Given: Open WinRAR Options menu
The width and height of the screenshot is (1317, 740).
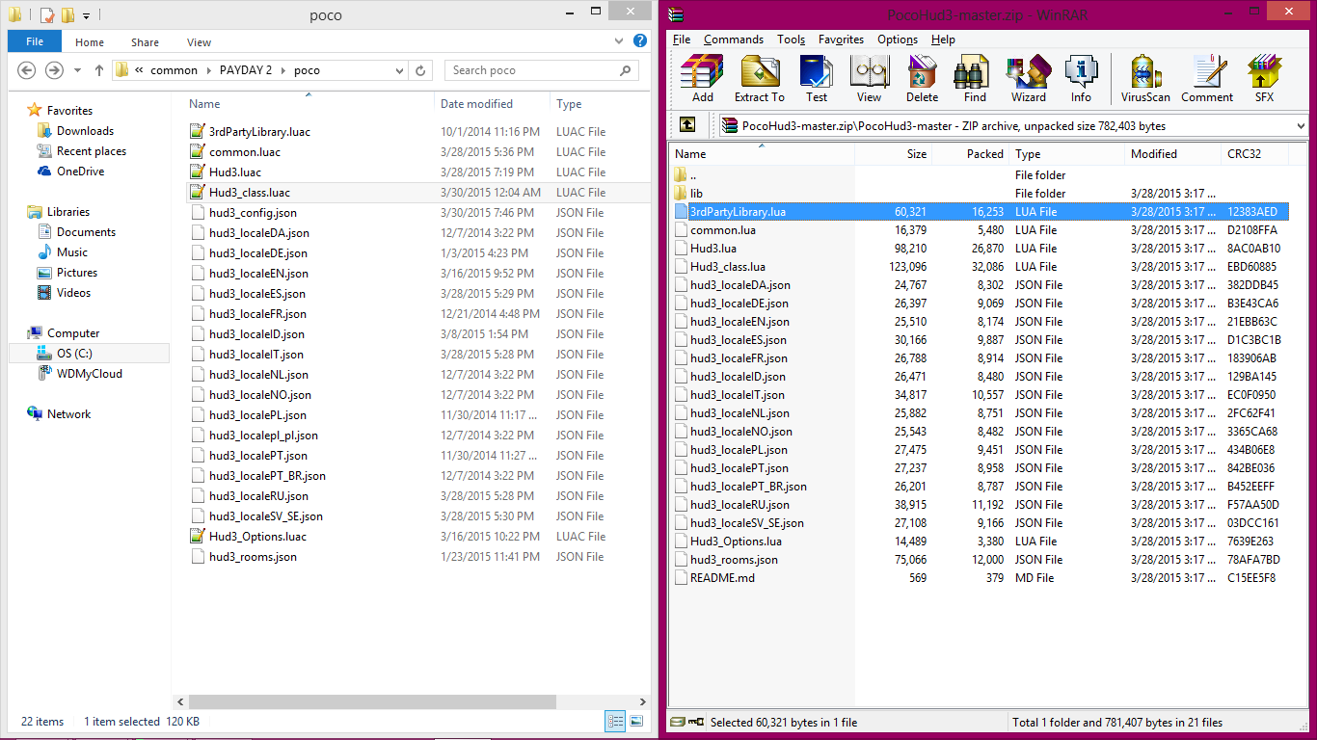Looking at the screenshot, I should pyautogui.click(x=898, y=40).
